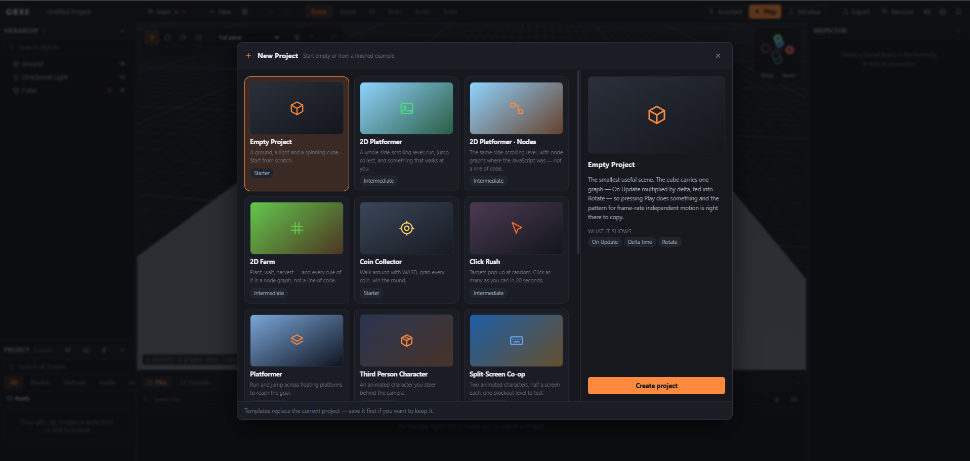Click the cube icon on Empty Project card
The width and height of the screenshot is (970, 461).
tap(297, 108)
